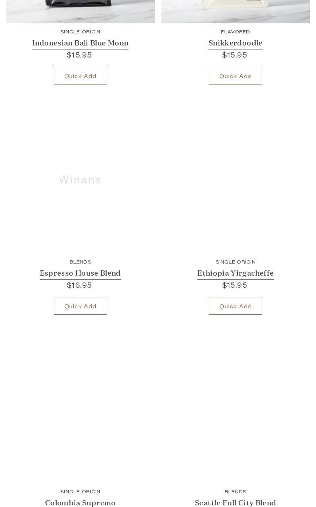Open the Indonesian Bali Blue Moon product link
This screenshot has width=316, height=507.
[80, 43]
